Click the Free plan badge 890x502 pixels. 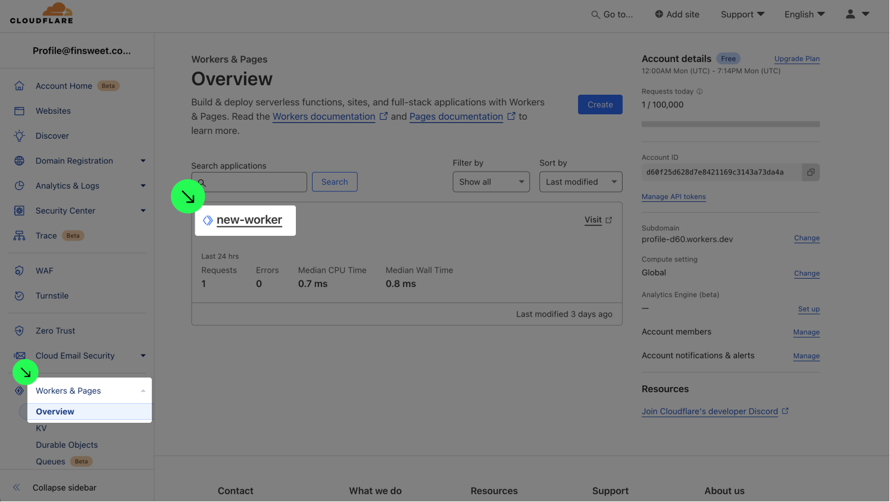(728, 58)
